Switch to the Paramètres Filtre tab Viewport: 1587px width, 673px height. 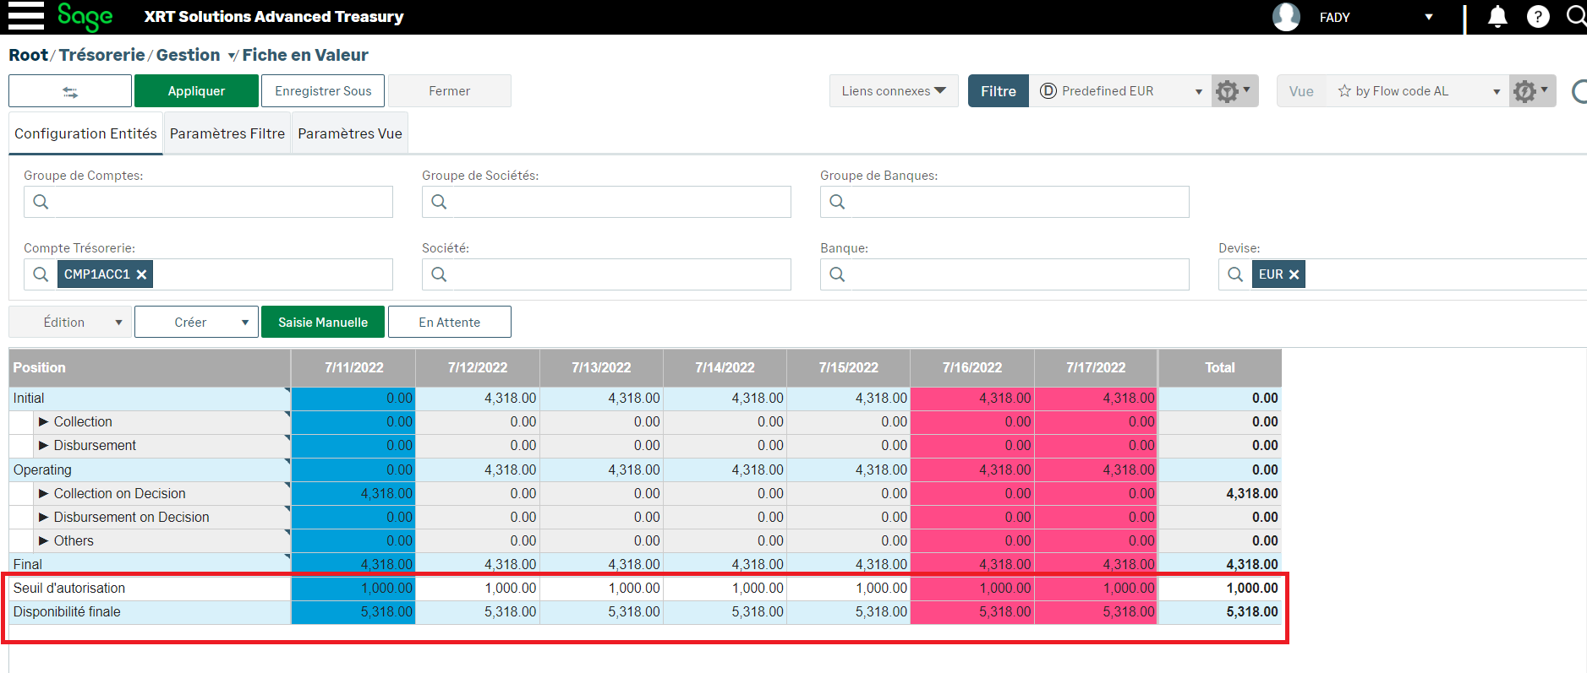227,133
